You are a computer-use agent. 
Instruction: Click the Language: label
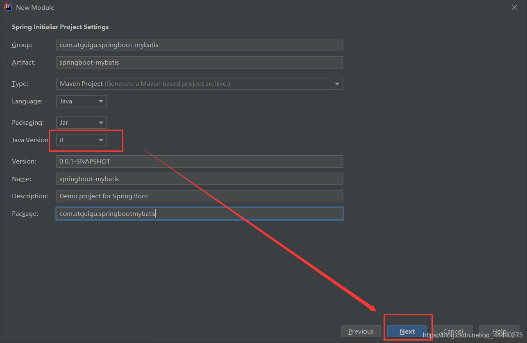point(27,101)
